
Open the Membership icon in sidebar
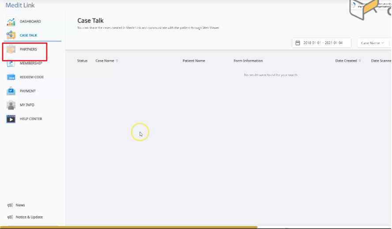point(11,63)
